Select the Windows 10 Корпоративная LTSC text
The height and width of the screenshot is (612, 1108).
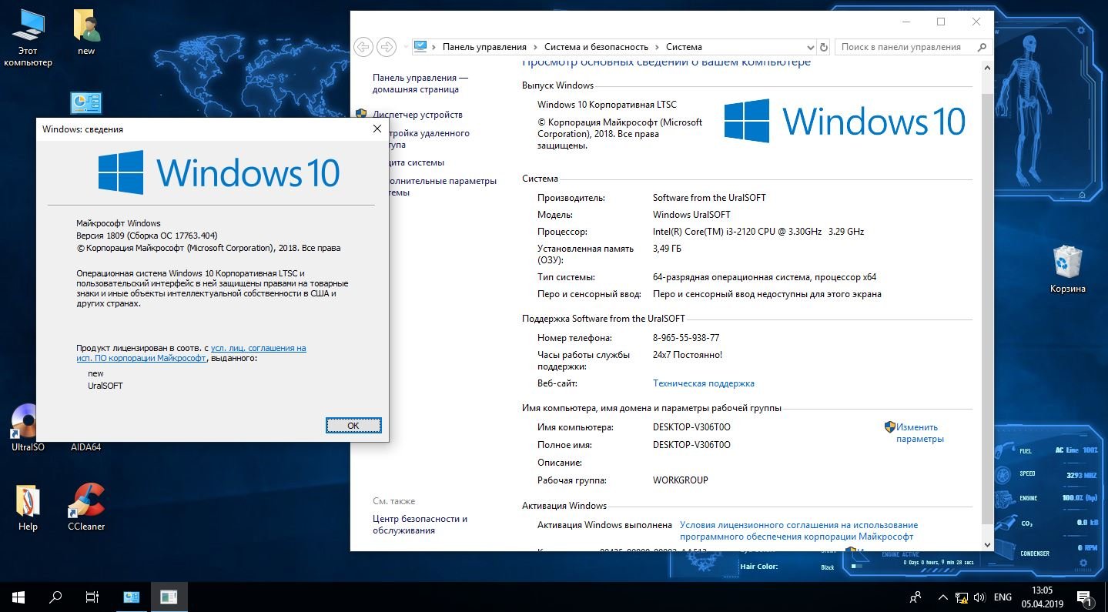click(x=607, y=105)
